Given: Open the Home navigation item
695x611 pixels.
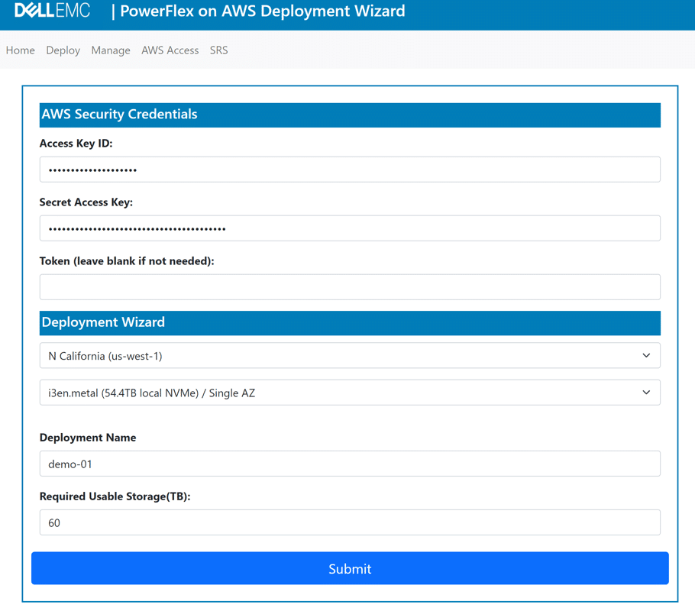Looking at the screenshot, I should click(x=21, y=50).
